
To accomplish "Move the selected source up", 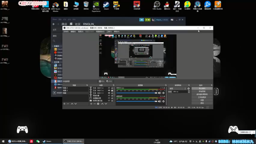I will [102, 104].
